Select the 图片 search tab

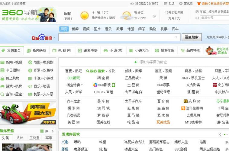[x=97, y=29]
